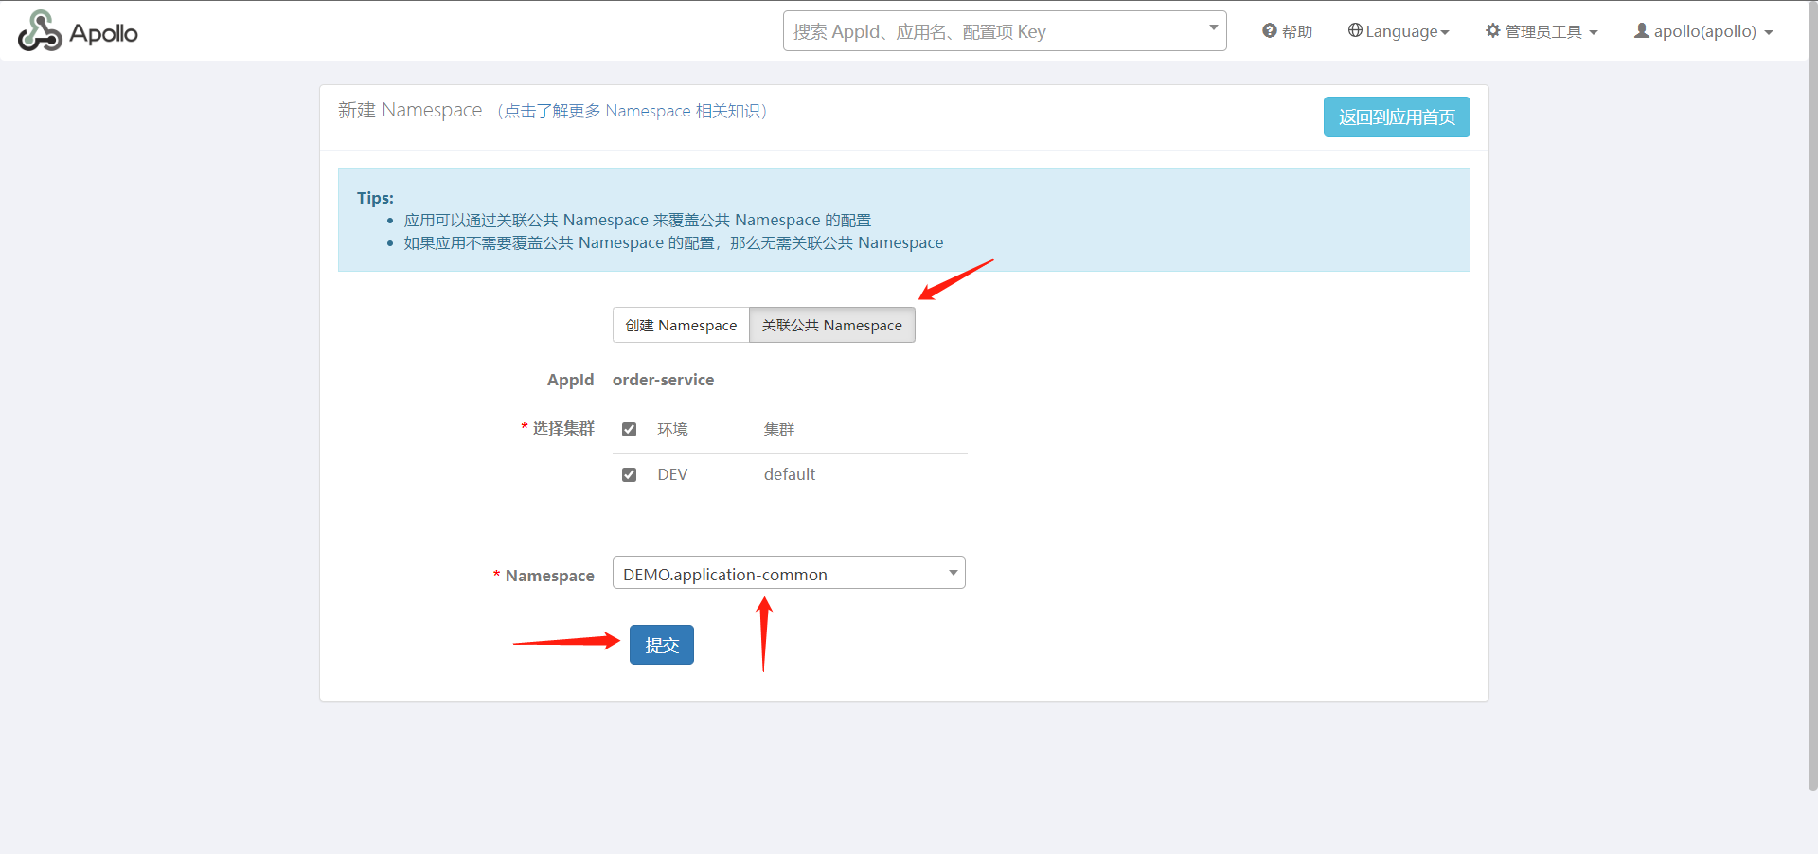Click the help question mark icon

pos(1270,31)
